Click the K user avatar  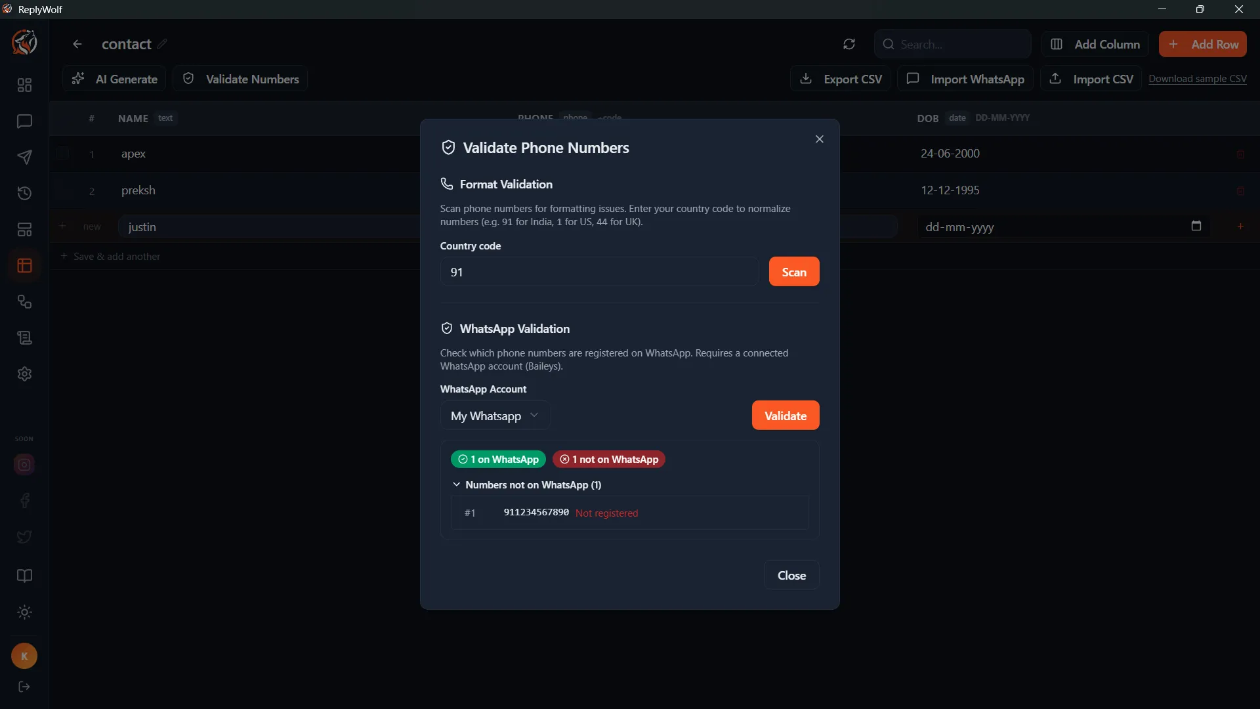[24, 656]
